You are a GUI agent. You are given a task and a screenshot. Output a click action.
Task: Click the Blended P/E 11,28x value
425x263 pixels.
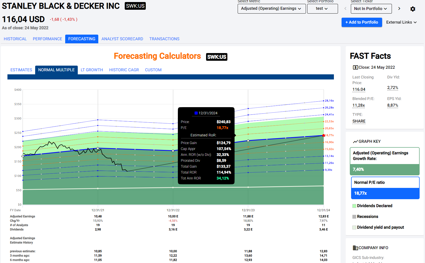click(359, 105)
